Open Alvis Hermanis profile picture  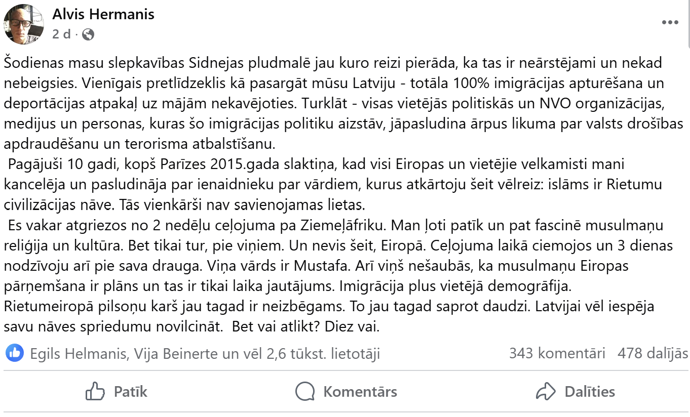[x=23, y=24]
